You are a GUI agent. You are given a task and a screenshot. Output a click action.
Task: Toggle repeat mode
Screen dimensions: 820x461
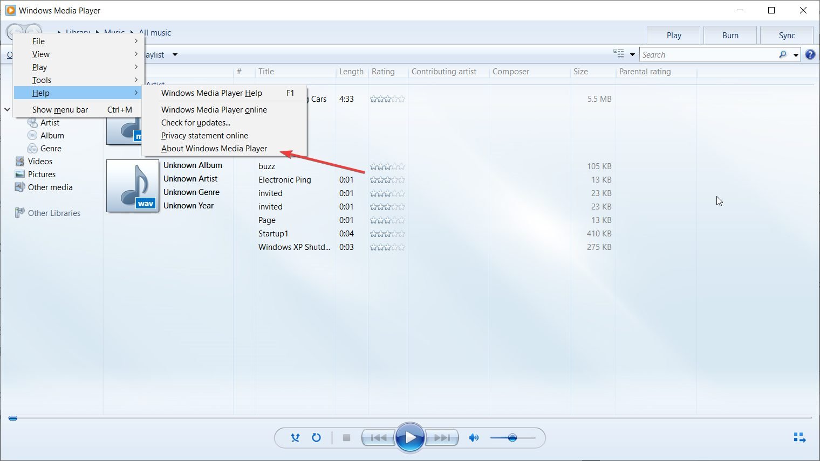(x=317, y=438)
